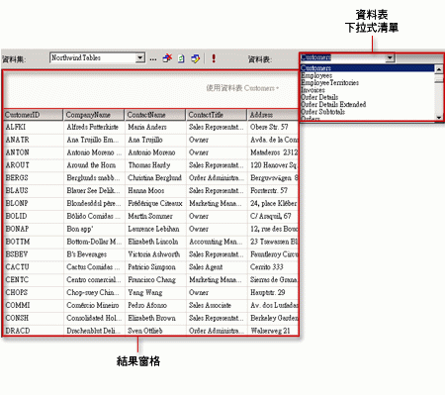Select Employees in the table list

(x=367, y=75)
